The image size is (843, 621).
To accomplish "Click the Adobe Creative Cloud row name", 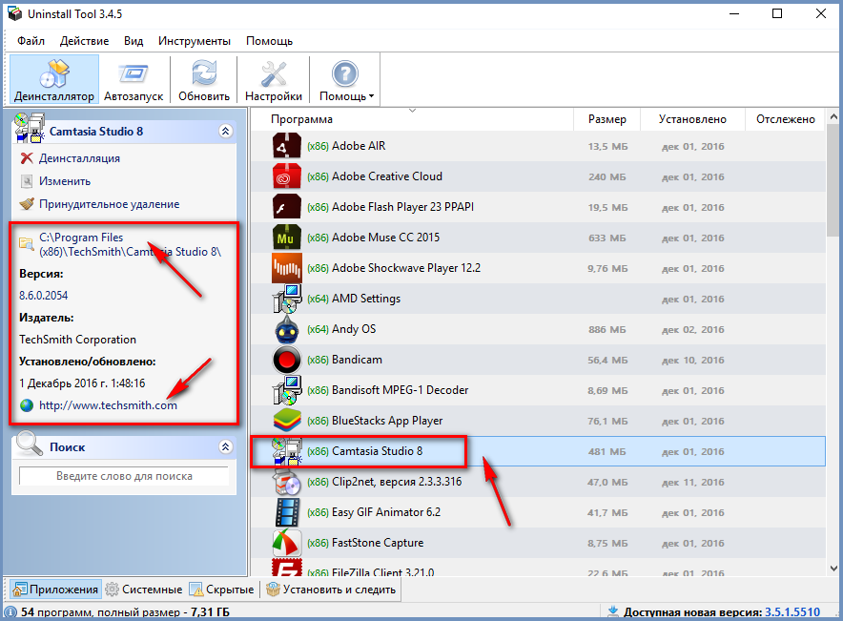I will [387, 176].
